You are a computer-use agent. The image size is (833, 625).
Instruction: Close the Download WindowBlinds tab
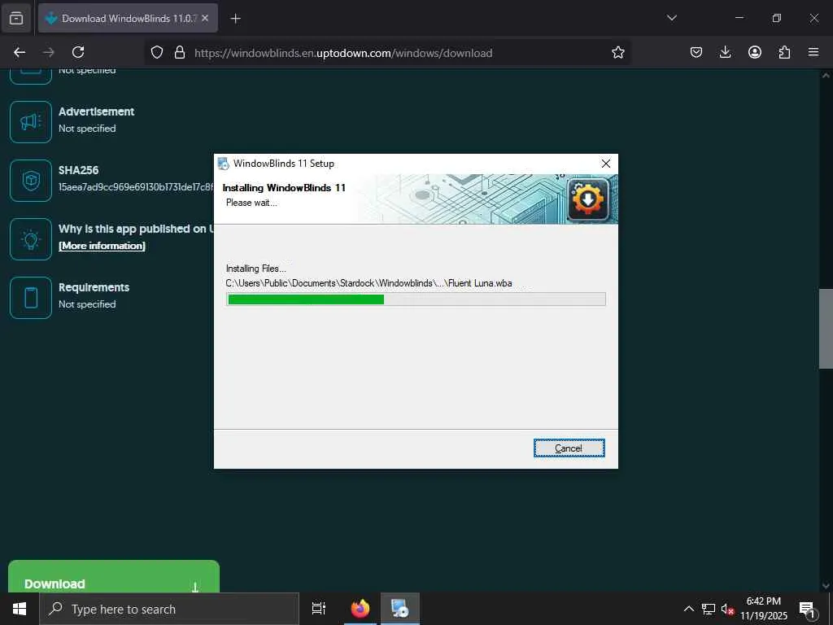[x=205, y=18]
